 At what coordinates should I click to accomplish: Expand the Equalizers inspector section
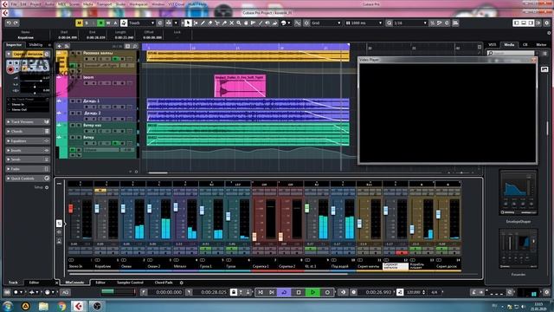(x=28, y=140)
